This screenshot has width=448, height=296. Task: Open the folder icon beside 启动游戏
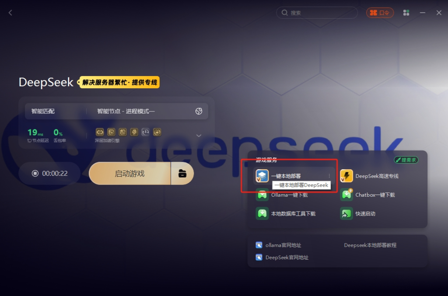(182, 173)
